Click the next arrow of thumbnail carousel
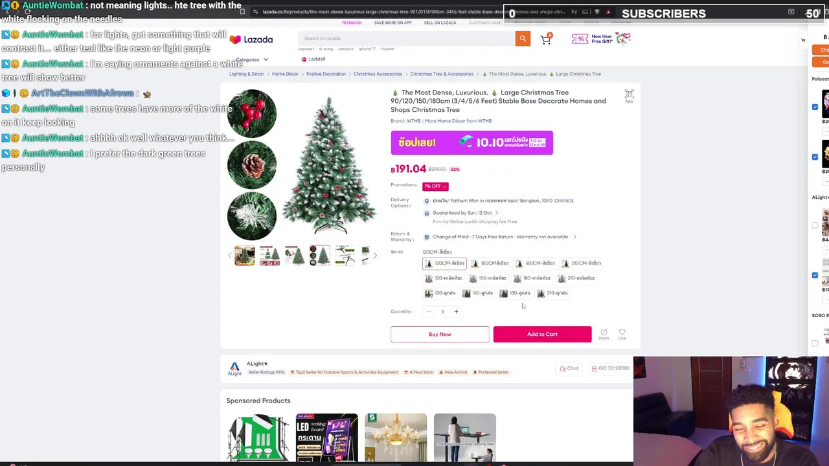 point(374,256)
